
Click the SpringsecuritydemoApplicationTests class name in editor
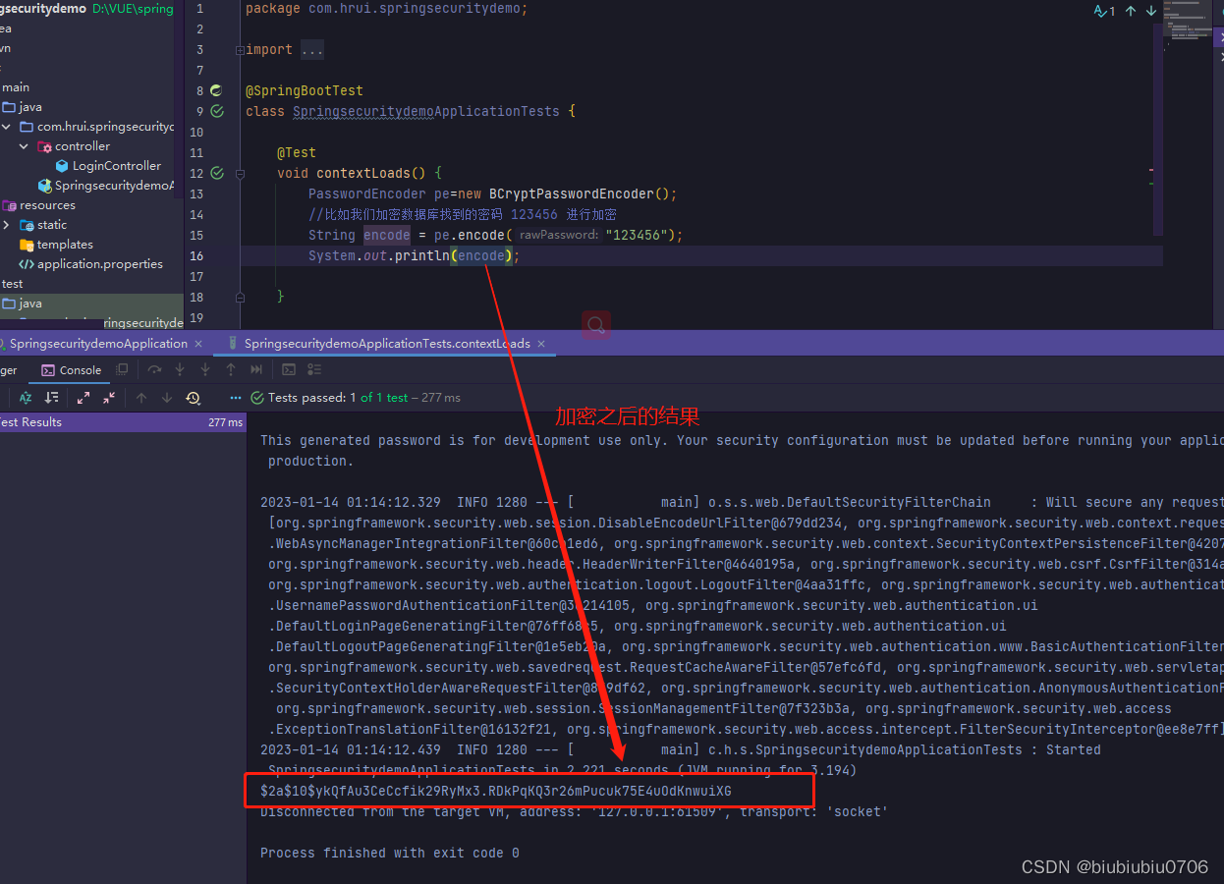(x=426, y=111)
